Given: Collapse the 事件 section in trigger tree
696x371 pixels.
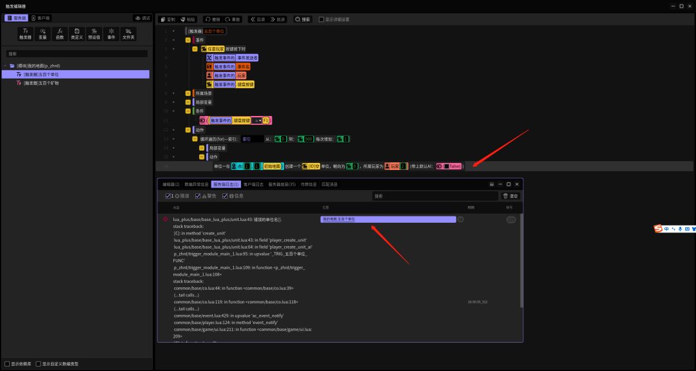Looking at the screenshot, I should click(188, 40).
